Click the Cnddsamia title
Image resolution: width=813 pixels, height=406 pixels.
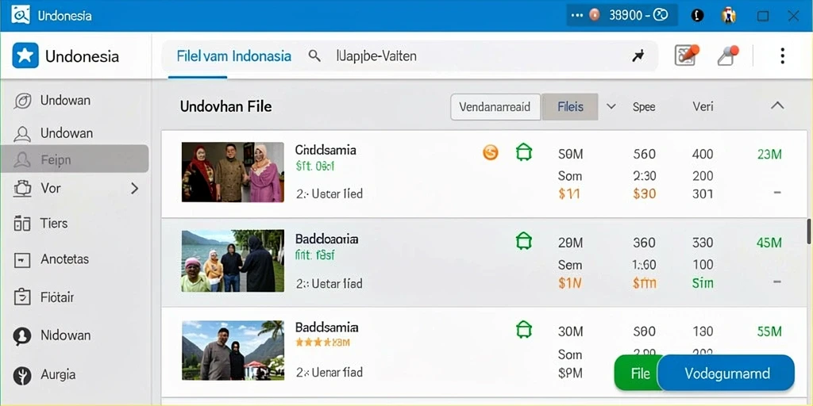click(326, 150)
